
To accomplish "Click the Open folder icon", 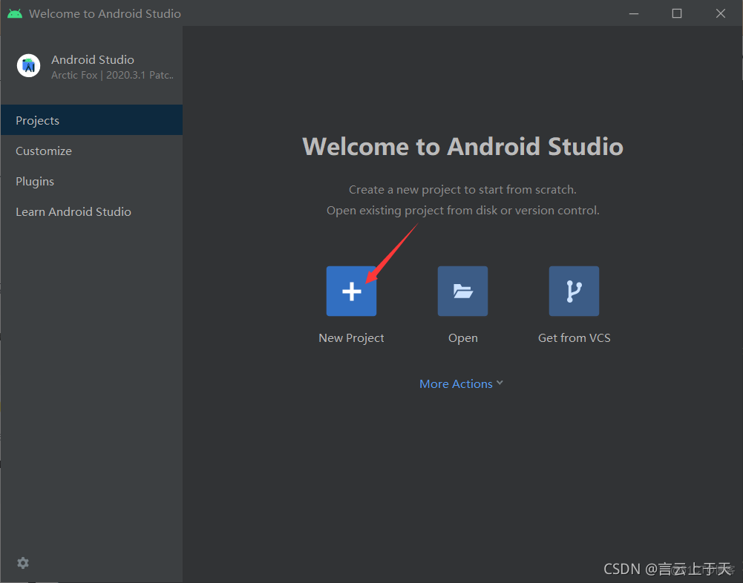I will pos(462,291).
